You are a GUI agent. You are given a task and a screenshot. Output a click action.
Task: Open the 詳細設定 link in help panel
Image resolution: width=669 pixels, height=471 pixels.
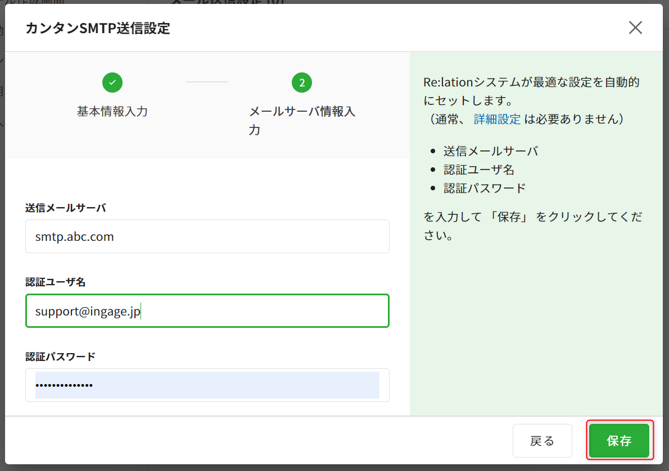pos(497,119)
